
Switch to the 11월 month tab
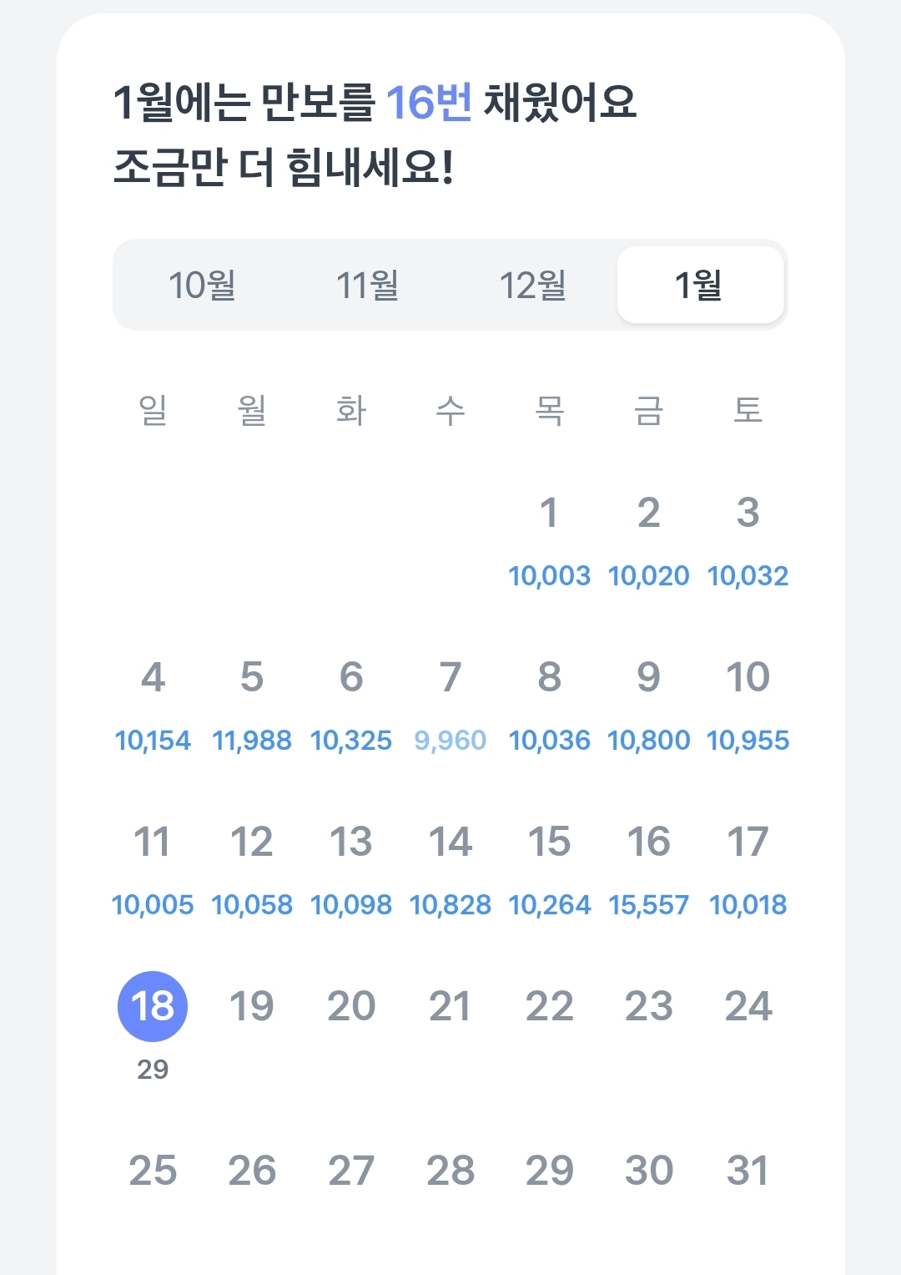(367, 285)
